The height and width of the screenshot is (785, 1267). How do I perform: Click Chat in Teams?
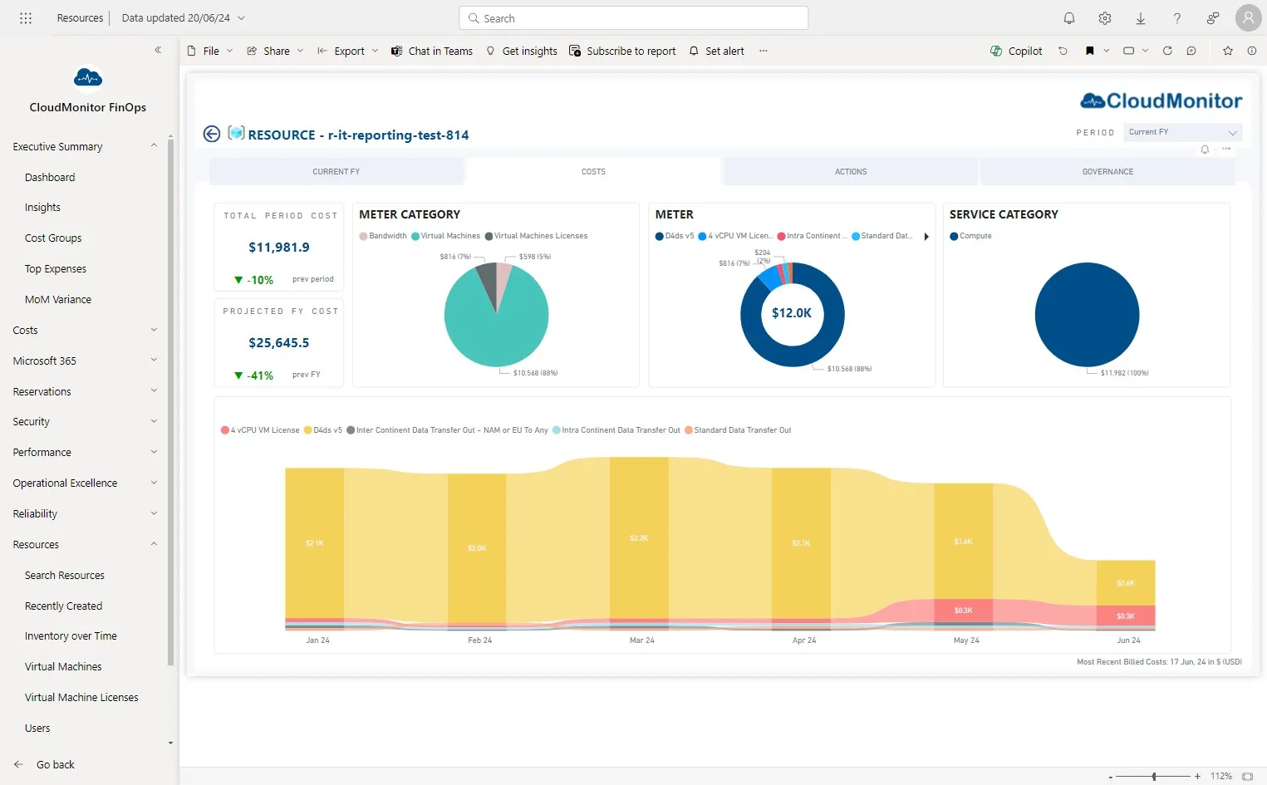point(432,51)
